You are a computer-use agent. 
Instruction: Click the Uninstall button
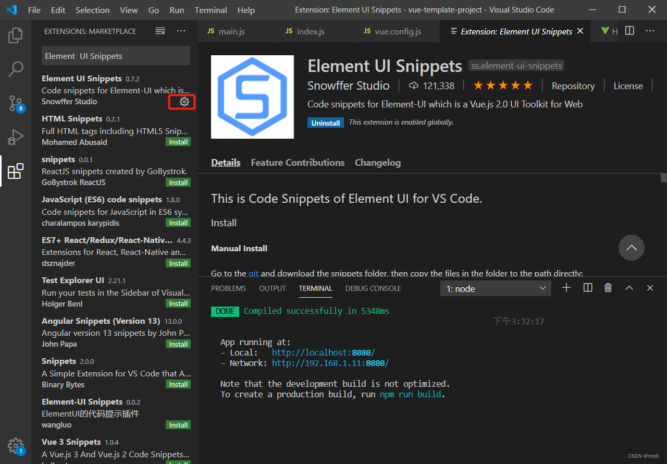click(326, 123)
